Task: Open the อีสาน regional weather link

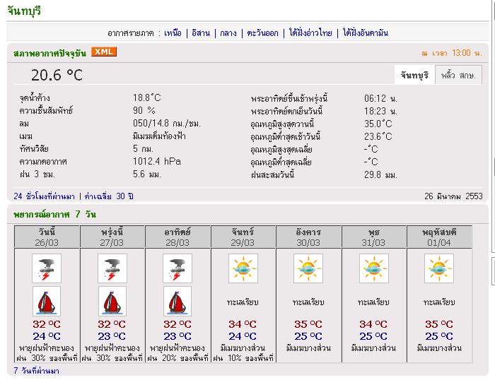Action: pos(201,32)
